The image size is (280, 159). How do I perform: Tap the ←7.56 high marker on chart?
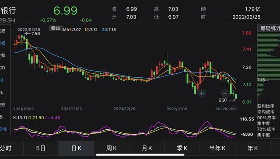point(32,34)
